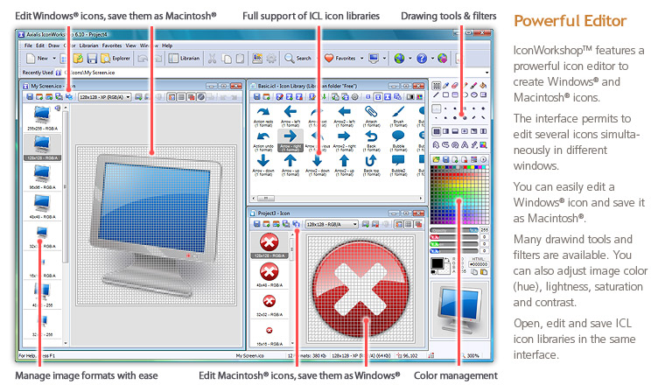Select the Cut scissors icon

(212, 59)
